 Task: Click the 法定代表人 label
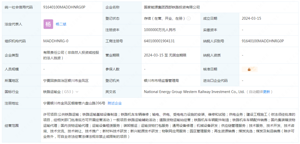[x=13, y=24]
